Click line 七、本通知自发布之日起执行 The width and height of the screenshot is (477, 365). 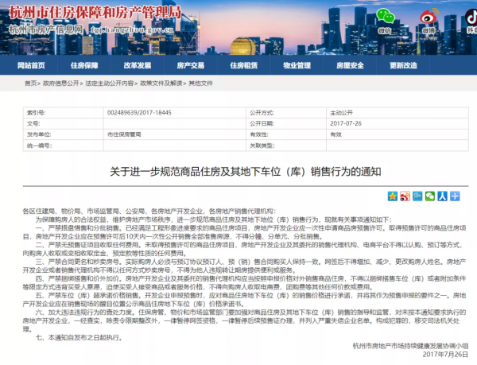pyautogui.click(x=79, y=338)
